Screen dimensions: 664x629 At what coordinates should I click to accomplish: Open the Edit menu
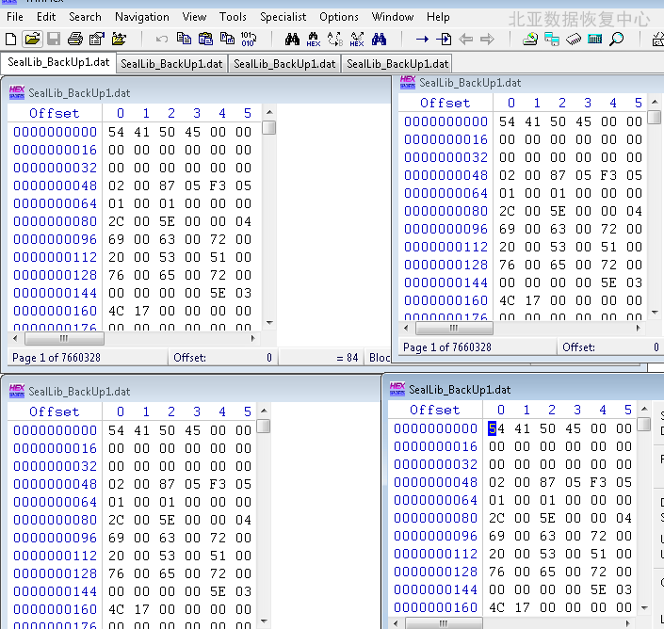[46, 17]
